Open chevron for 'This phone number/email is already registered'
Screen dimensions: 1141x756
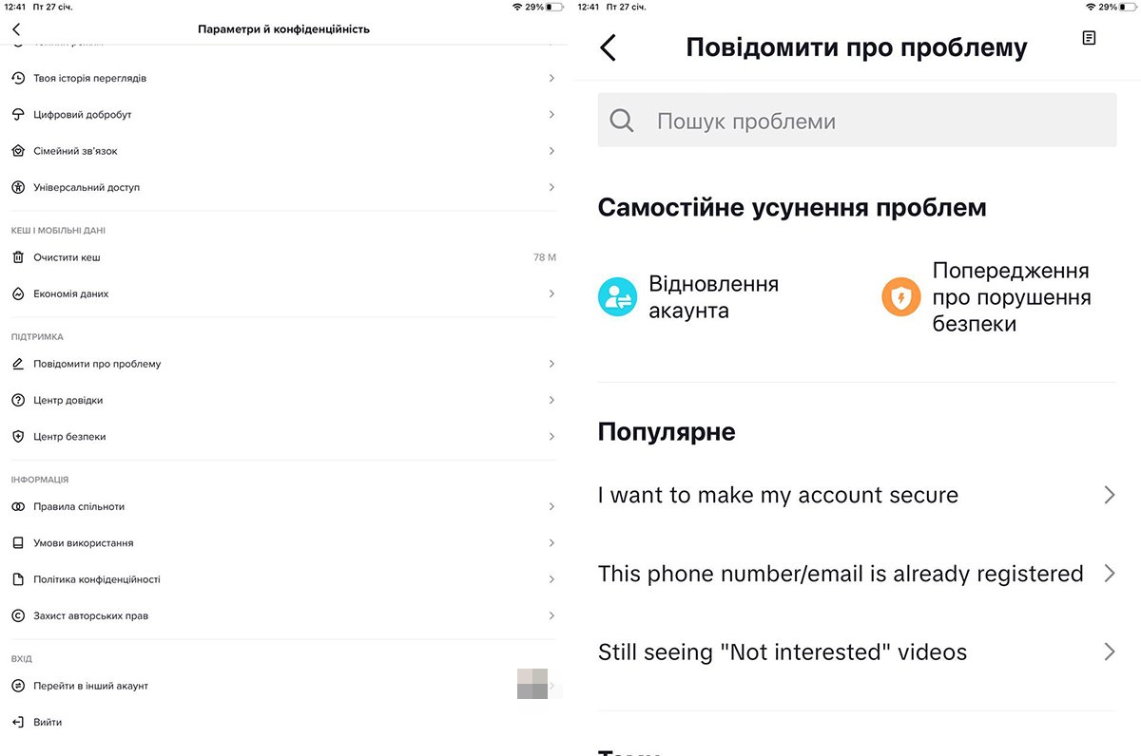pos(1109,574)
